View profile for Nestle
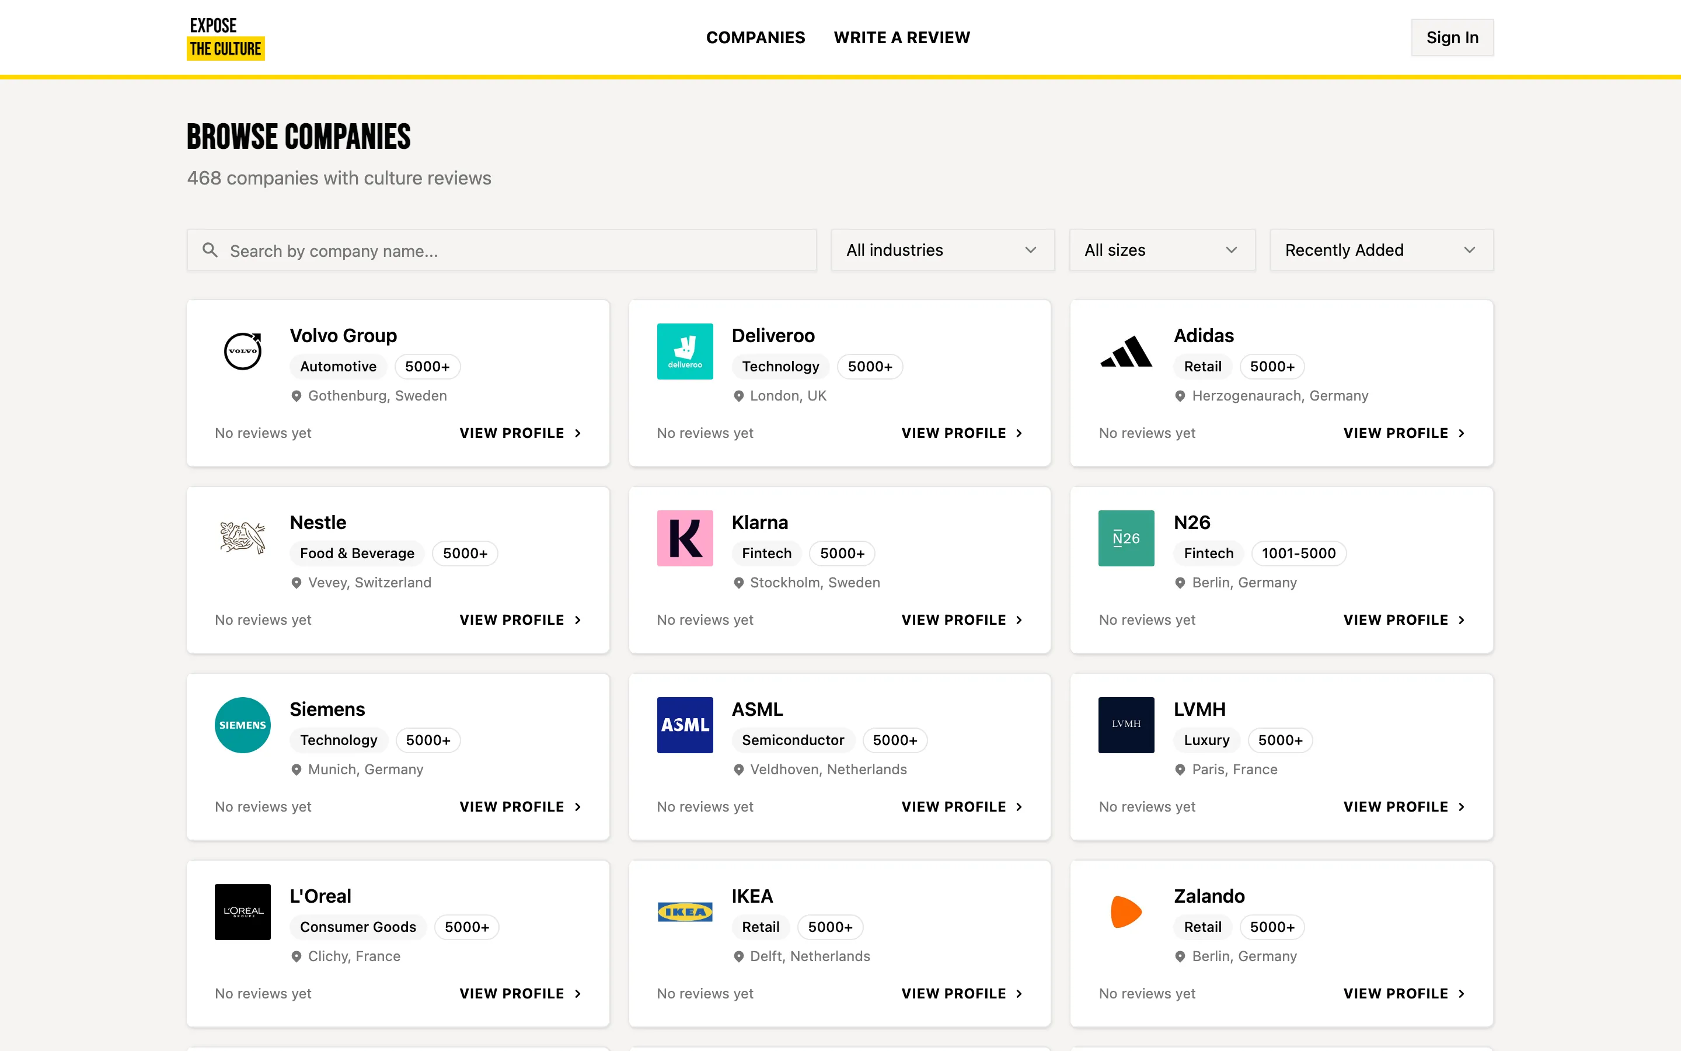This screenshot has height=1051, width=1681. (x=519, y=620)
